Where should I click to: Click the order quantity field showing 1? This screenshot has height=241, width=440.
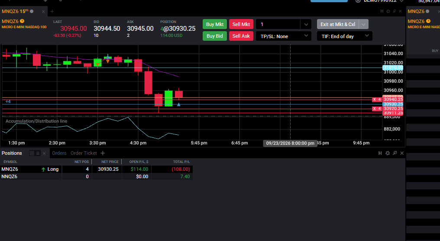click(x=278, y=24)
